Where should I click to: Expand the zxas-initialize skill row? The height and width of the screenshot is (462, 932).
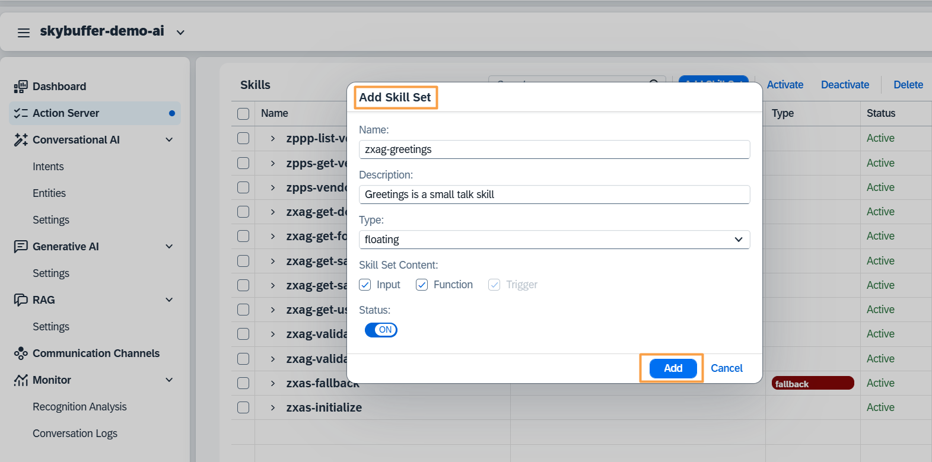[273, 407]
